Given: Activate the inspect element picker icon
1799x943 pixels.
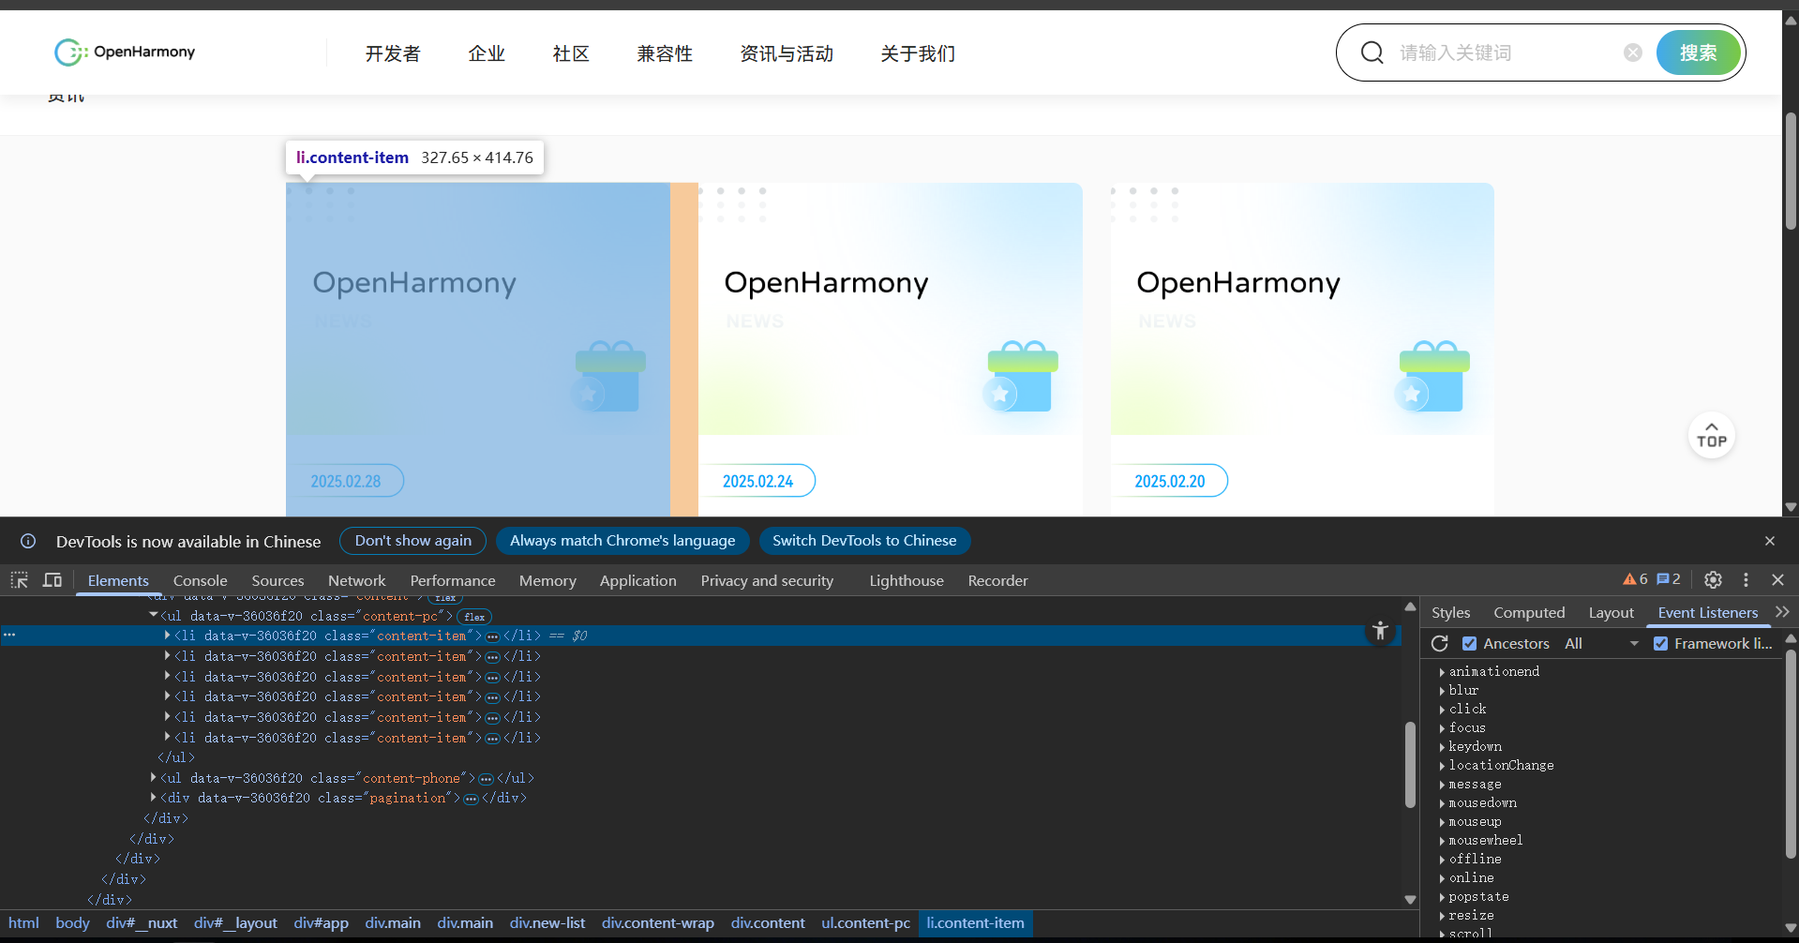Looking at the screenshot, I should (19, 580).
